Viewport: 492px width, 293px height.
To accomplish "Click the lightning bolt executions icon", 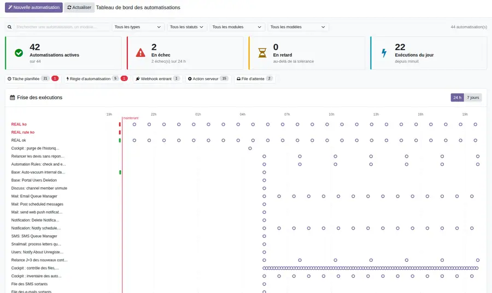I will [x=384, y=53].
